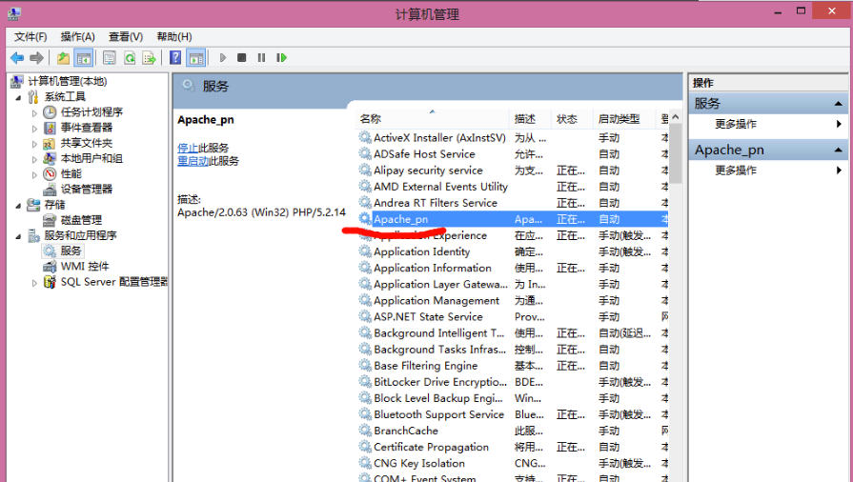853x482 pixels.
Task: Open the Help toolbar icon
Action: pyautogui.click(x=175, y=58)
